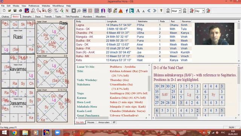Switch to the Chakras tab
241x136 pixels.
coord(5,17)
